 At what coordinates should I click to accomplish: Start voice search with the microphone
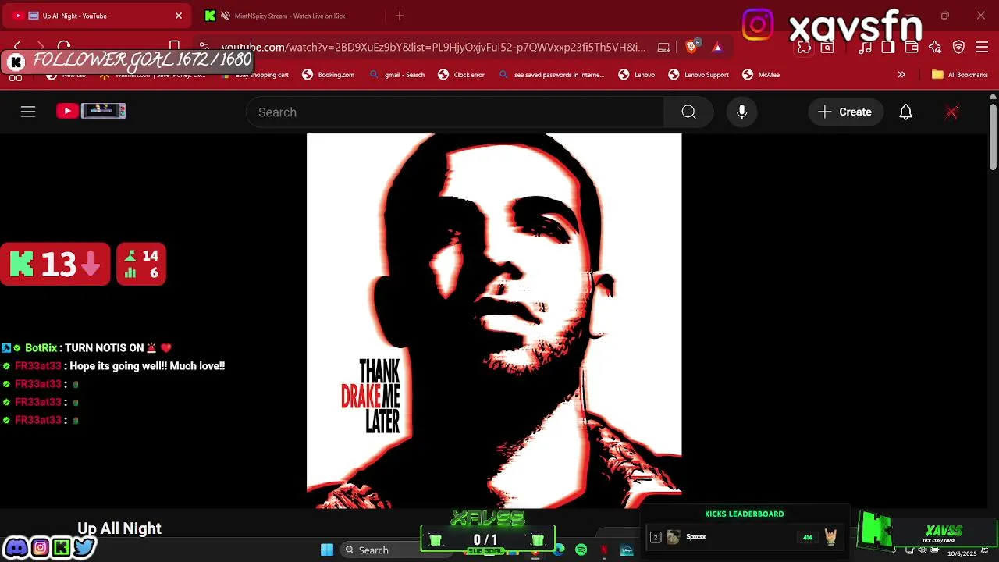pos(742,112)
